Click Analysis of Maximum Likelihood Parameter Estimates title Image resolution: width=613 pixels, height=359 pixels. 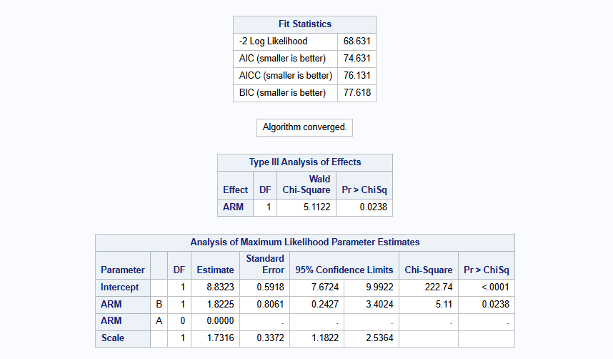(x=304, y=242)
